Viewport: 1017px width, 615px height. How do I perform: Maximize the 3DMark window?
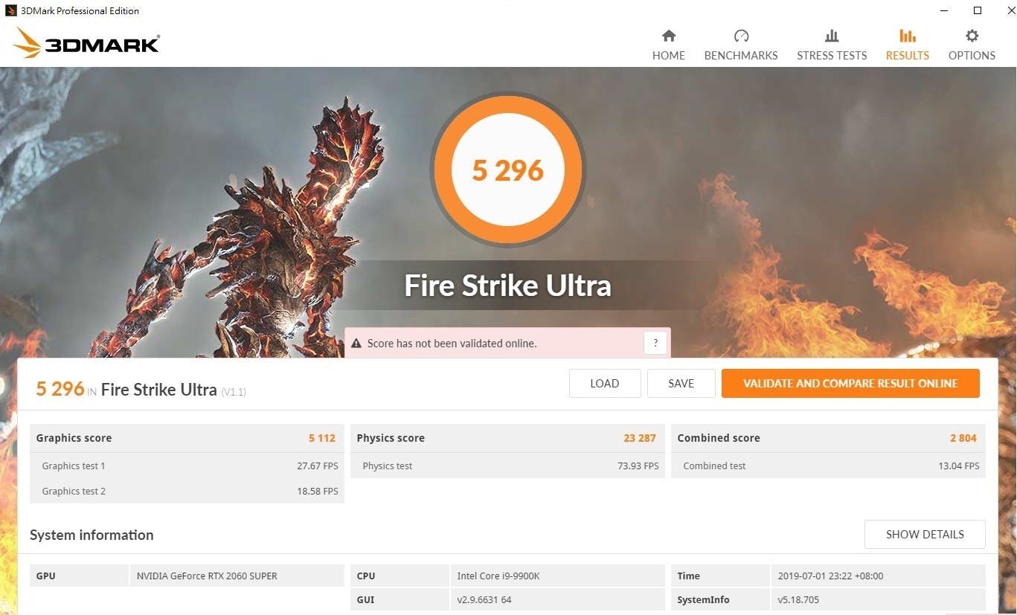coord(978,10)
